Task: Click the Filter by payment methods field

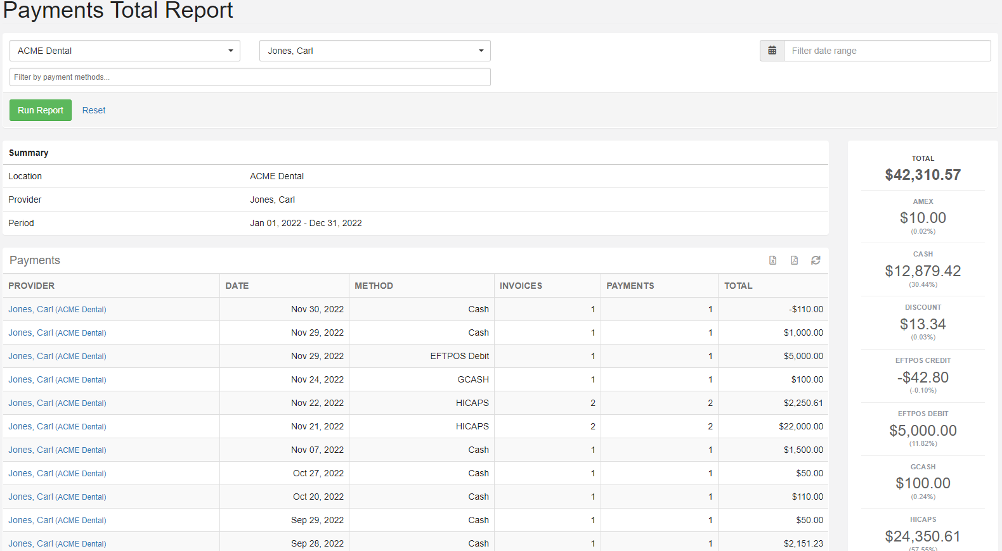Action: click(250, 77)
